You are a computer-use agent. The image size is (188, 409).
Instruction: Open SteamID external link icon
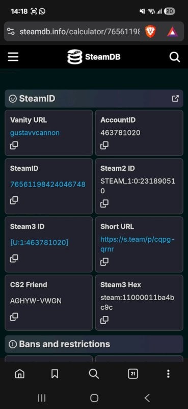coord(176,98)
